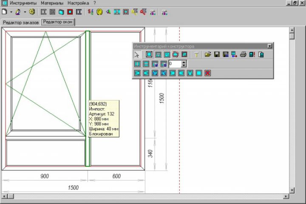Viewport: 306px width, 204px height.
Task: Click the yellow coin icon
Action: (x=99, y=12)
